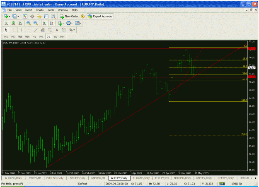Open the MetaEditor yellow diamond icon
Viewport: 259px width, 187px height.
pyautogui.click(x=82, y=16)
